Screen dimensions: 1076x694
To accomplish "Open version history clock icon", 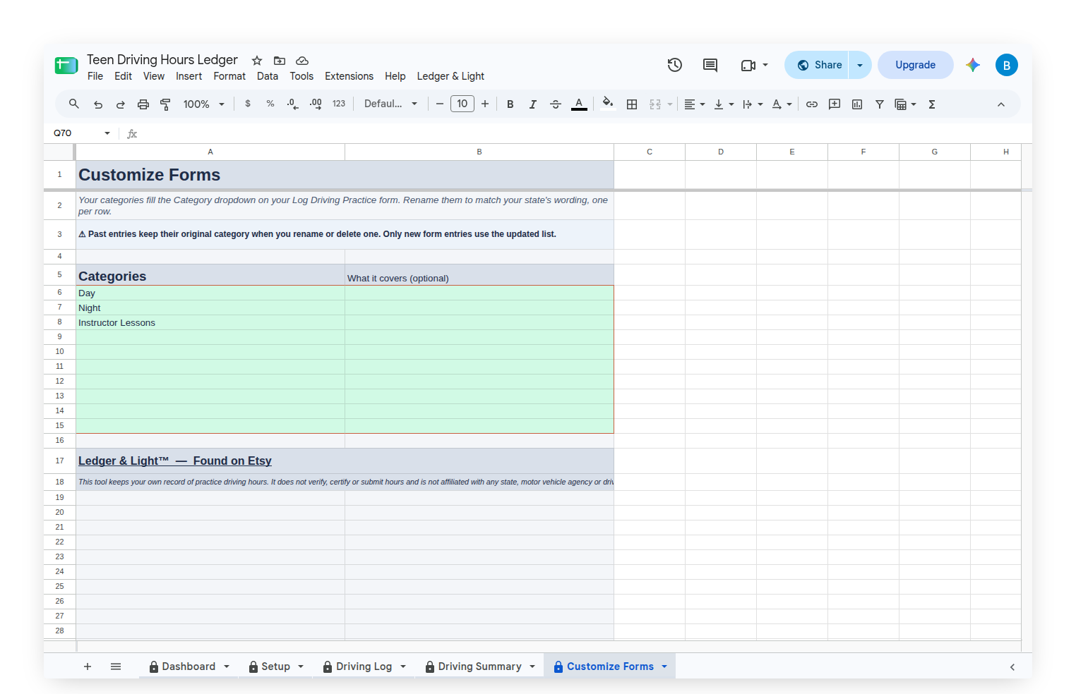I will (675, 65).
